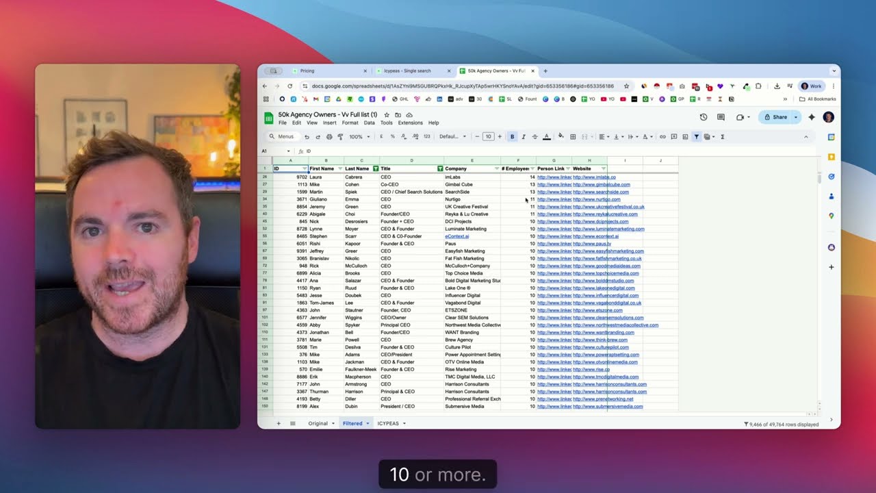Insert chart from toolbar
876x493 pixels.
coord(685,137)
